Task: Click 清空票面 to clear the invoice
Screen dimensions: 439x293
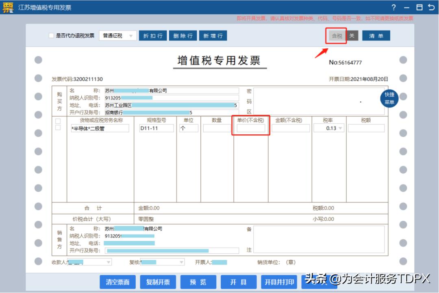Action: (x=117, y=282)
